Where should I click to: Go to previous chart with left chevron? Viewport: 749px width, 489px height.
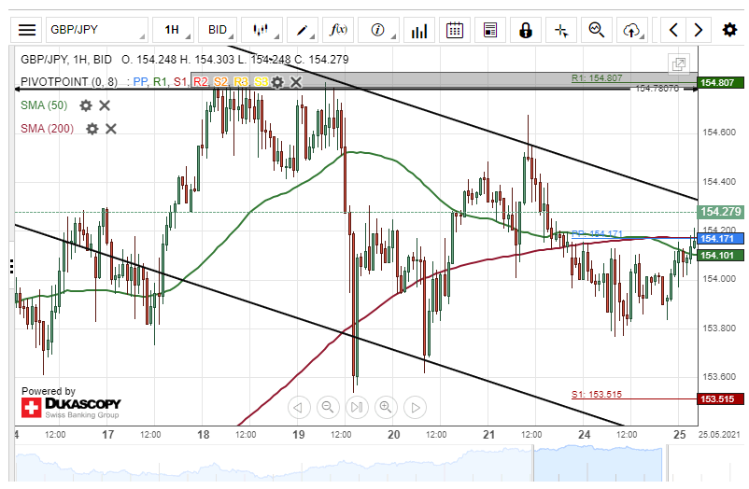673,30
